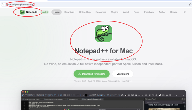Click the New file icon in the app toolbar
The width and height of the screenshot is (192, 110).
click(23, 95)
